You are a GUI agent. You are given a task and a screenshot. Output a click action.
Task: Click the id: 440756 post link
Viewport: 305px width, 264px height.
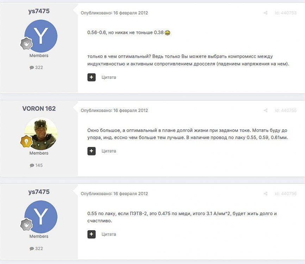(286, 194)
